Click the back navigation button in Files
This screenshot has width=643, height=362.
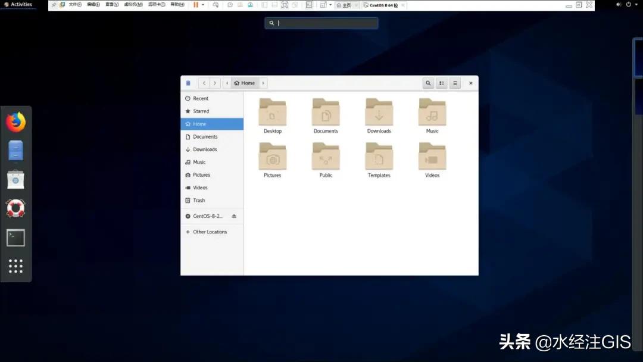[x=204, y=83]
